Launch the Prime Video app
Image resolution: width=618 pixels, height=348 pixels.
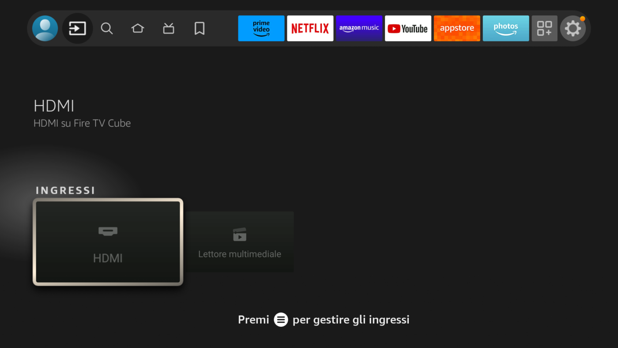261,28
